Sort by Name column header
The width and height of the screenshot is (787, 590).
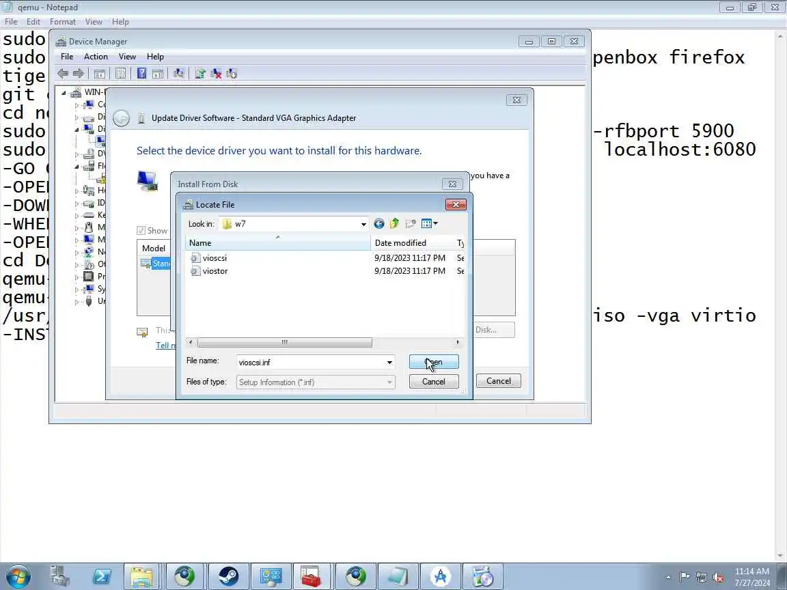[x=277, y=243]
